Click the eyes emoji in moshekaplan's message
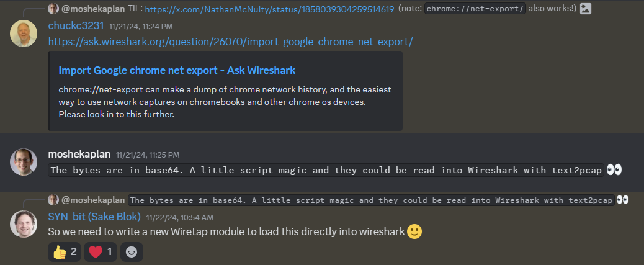 tap(614, 170)
